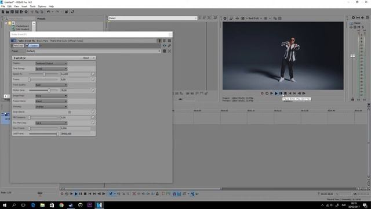371x209 pixels.
Task: Click the Video Output FX icon in preview toolbar
Action: [x=237, y=18]
